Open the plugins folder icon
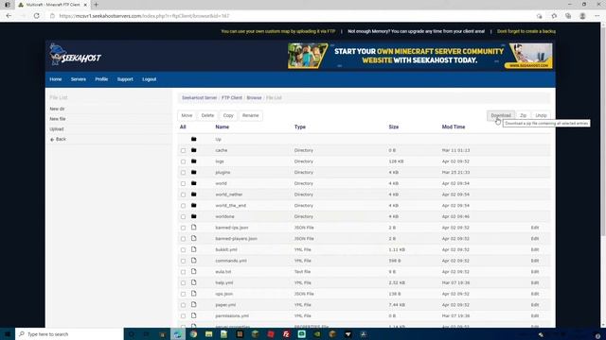 coord(193,172)
